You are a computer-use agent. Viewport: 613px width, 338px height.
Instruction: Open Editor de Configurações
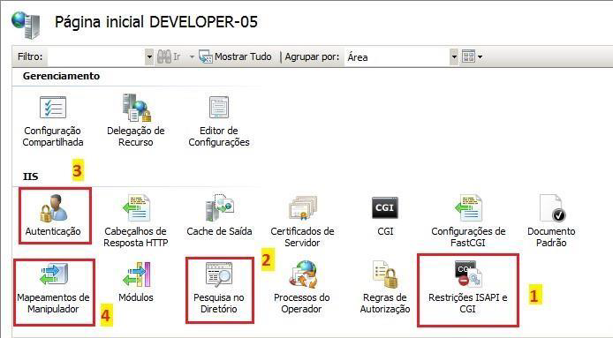tap(219, 121)
